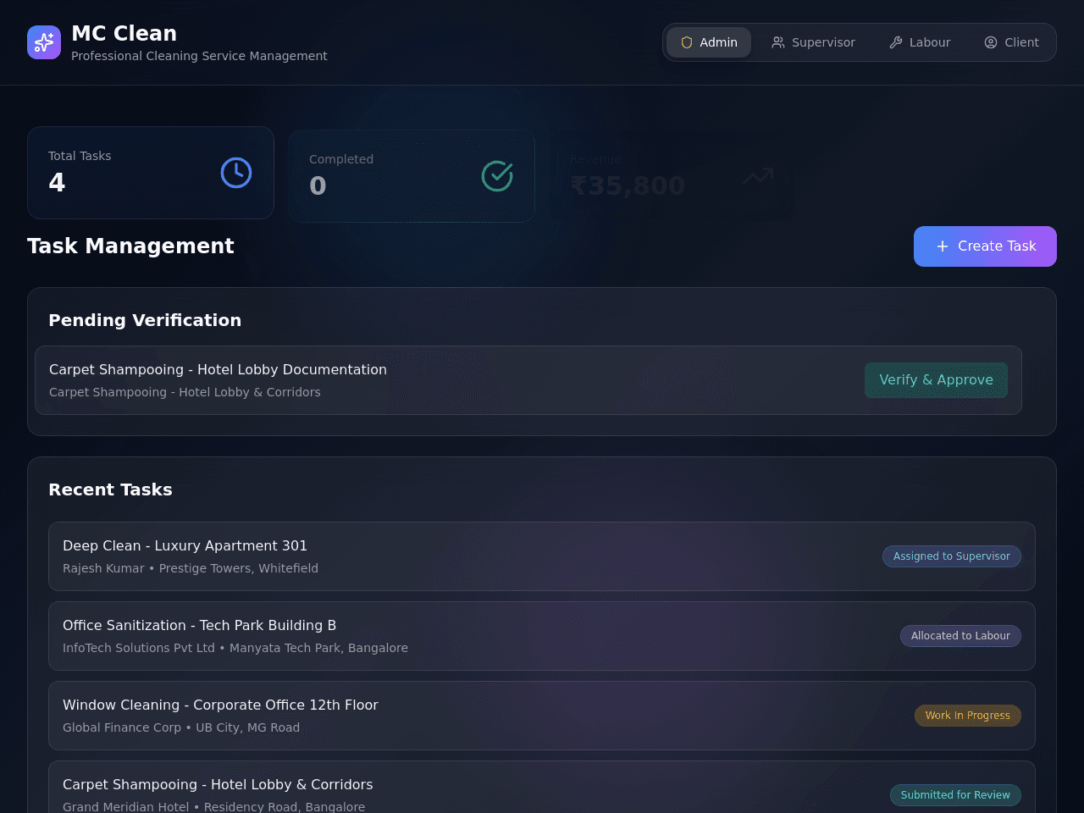Click the Carpet Shampooing - Hotel Lobby Documentation title

coord(218,370)
